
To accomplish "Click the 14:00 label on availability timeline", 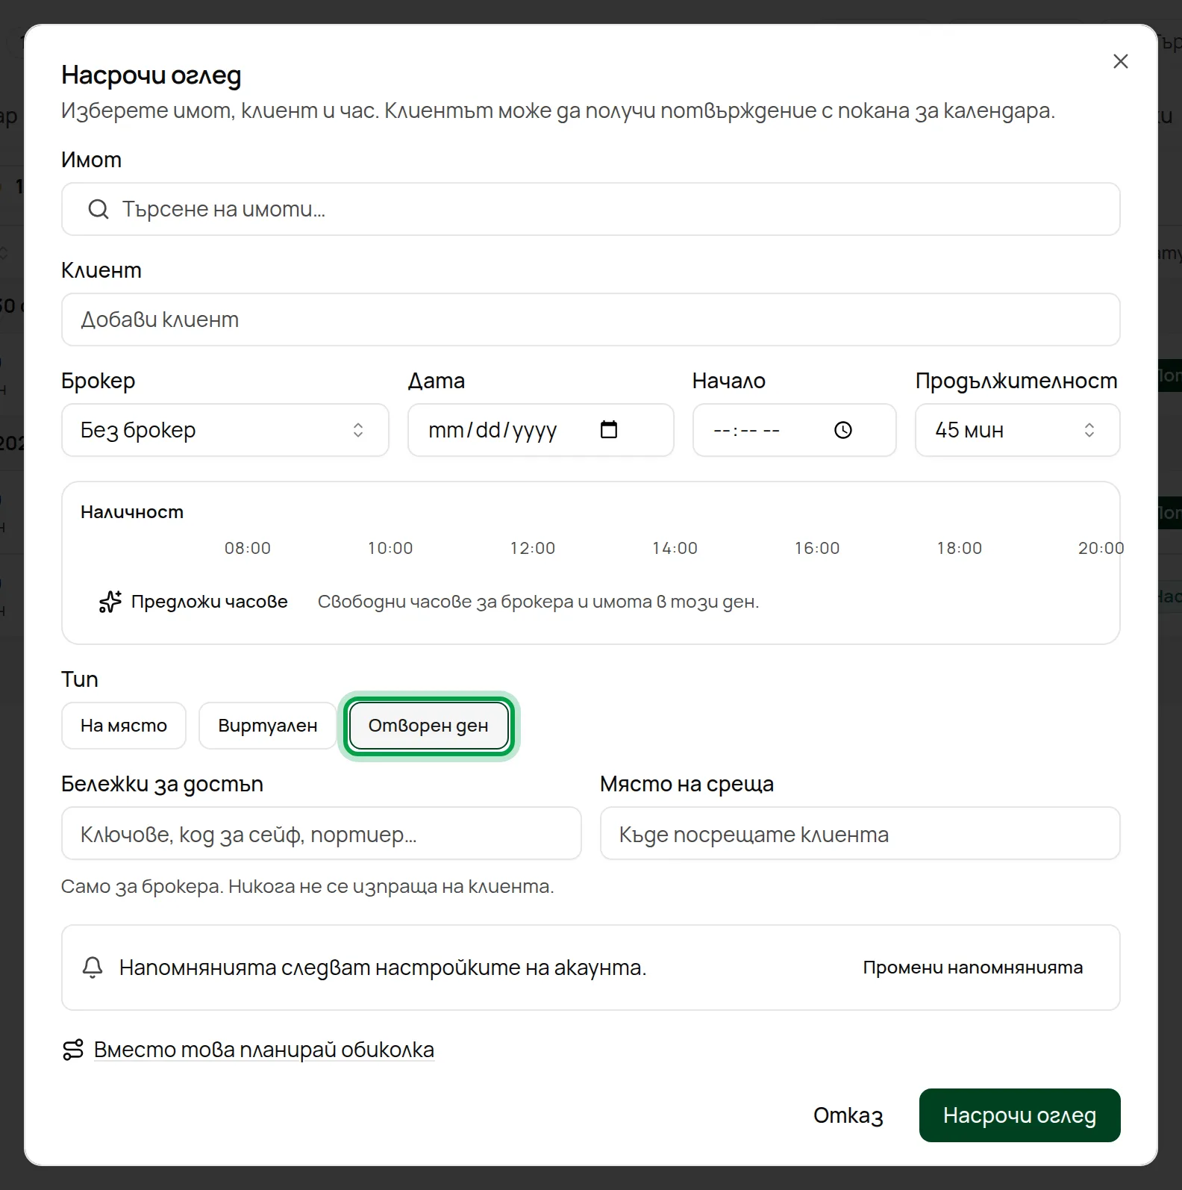I will pos(675,548).
